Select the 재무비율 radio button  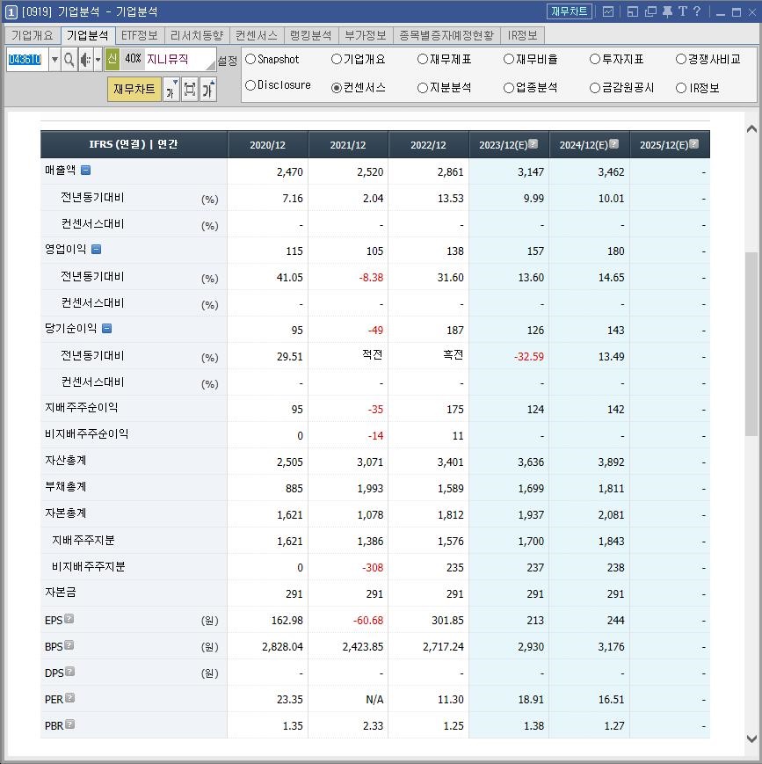509,59
